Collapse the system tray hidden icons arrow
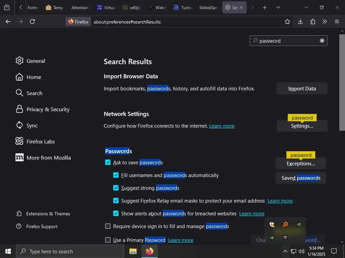The height and width of the screenshot is (258, 345). [285, 251]
